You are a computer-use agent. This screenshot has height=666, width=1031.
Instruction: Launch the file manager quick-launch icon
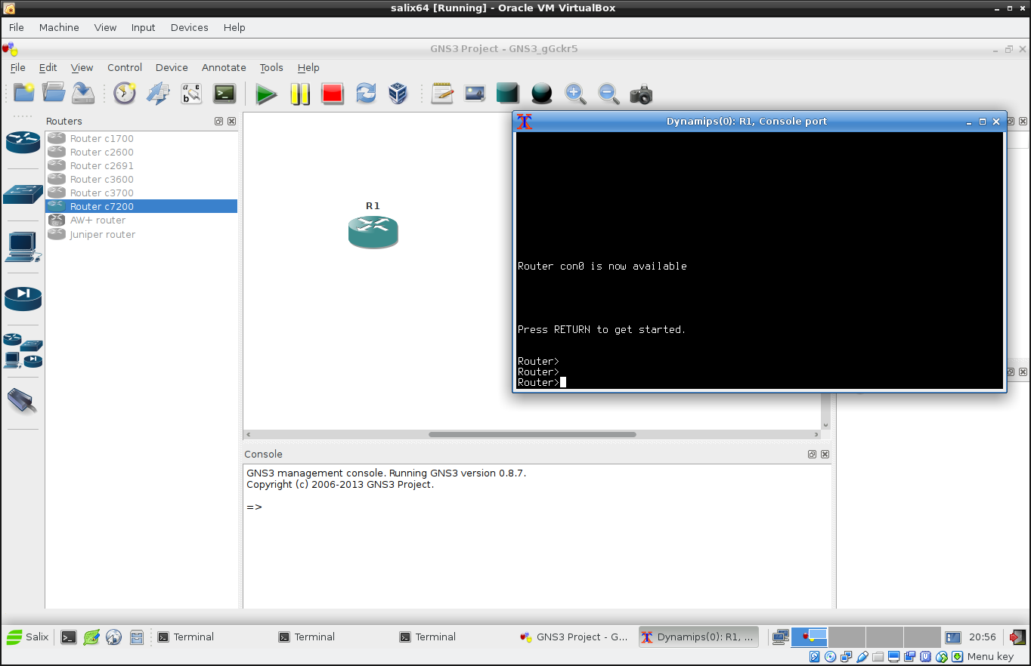click(137, 637)
